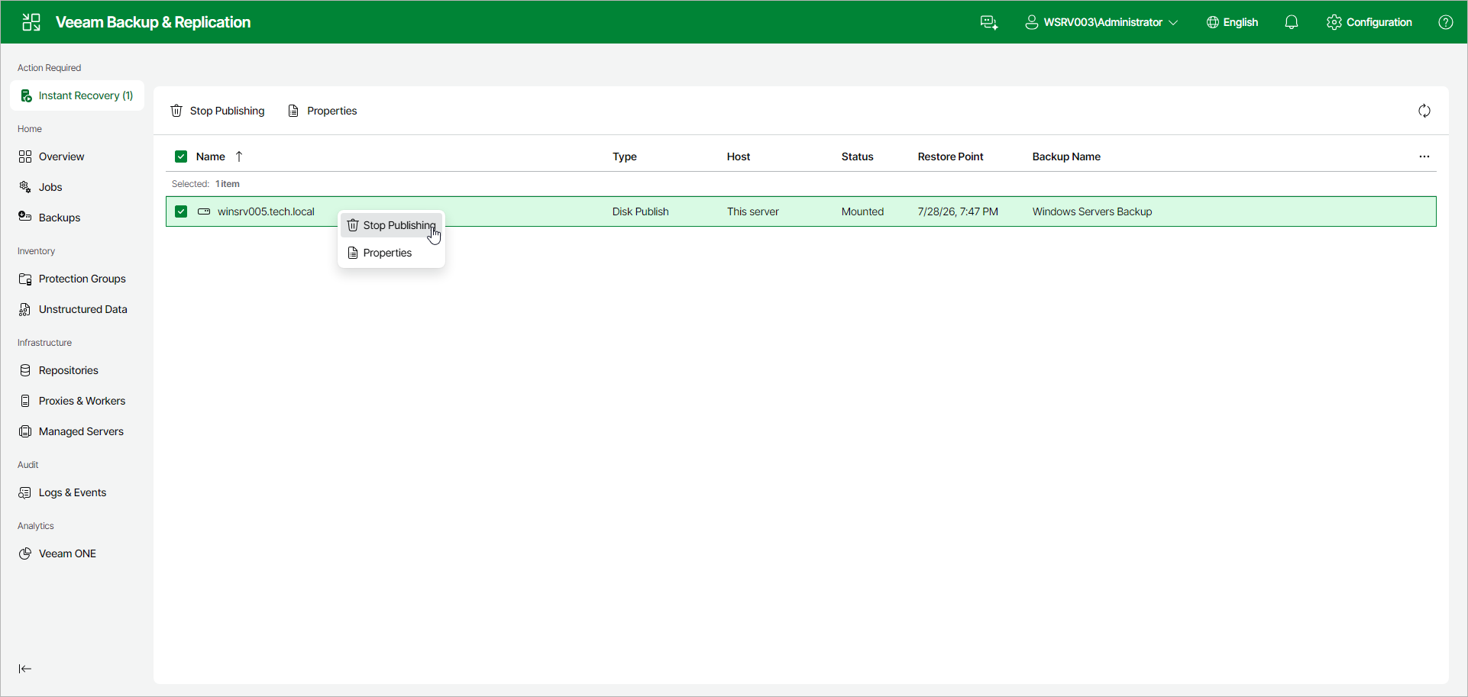Click the Configuration gear icon

point(1334,22)
